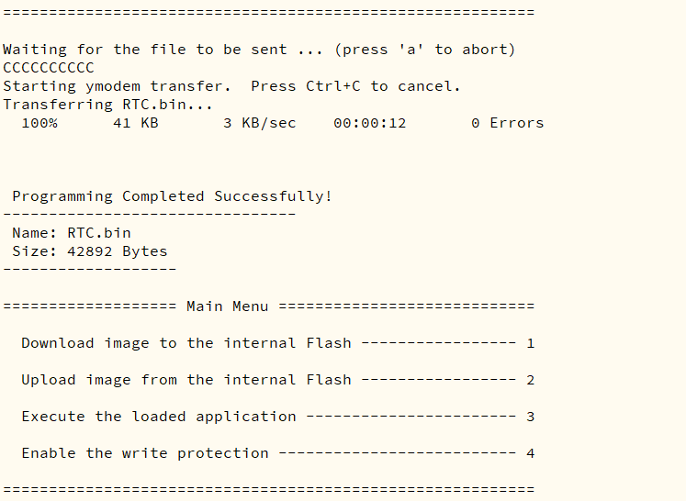The width and height of the screenshot is (686, 501).
Task: Click the 100% transfer progress value
Action: (x=39, y=123)
